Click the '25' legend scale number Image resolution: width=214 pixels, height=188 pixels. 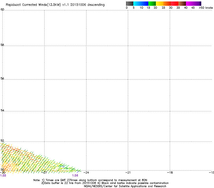pyautogui.click(x=163, y=8)
